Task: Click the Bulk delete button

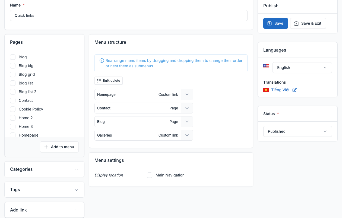Action: (x=109, y=81)
